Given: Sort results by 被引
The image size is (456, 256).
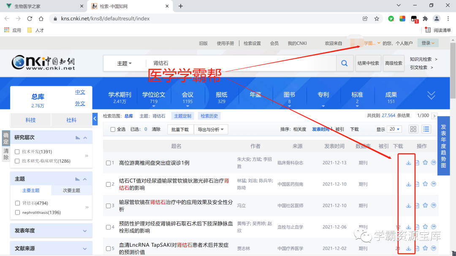Looking at the screenshot, I should [x=339, y=129].
